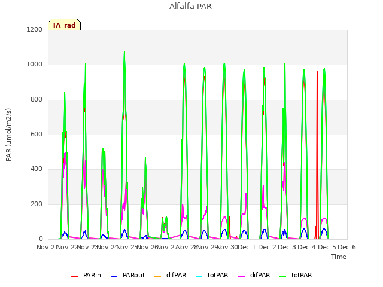Click the magenta difPAR legend swatch
This screenshot has height=287, width=383.
[x=242, y=276]
